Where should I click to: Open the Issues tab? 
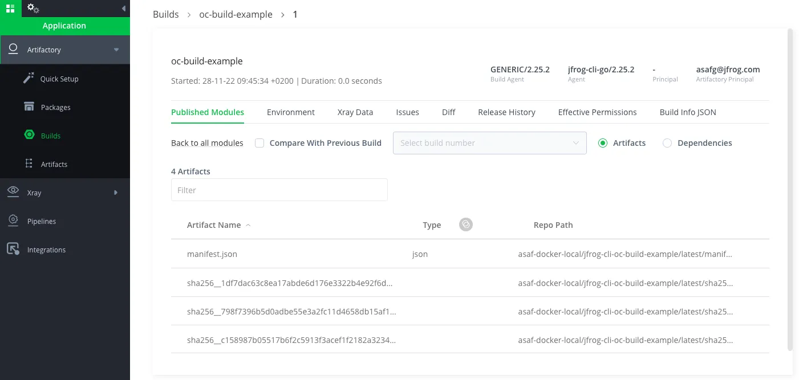(408, 112)
